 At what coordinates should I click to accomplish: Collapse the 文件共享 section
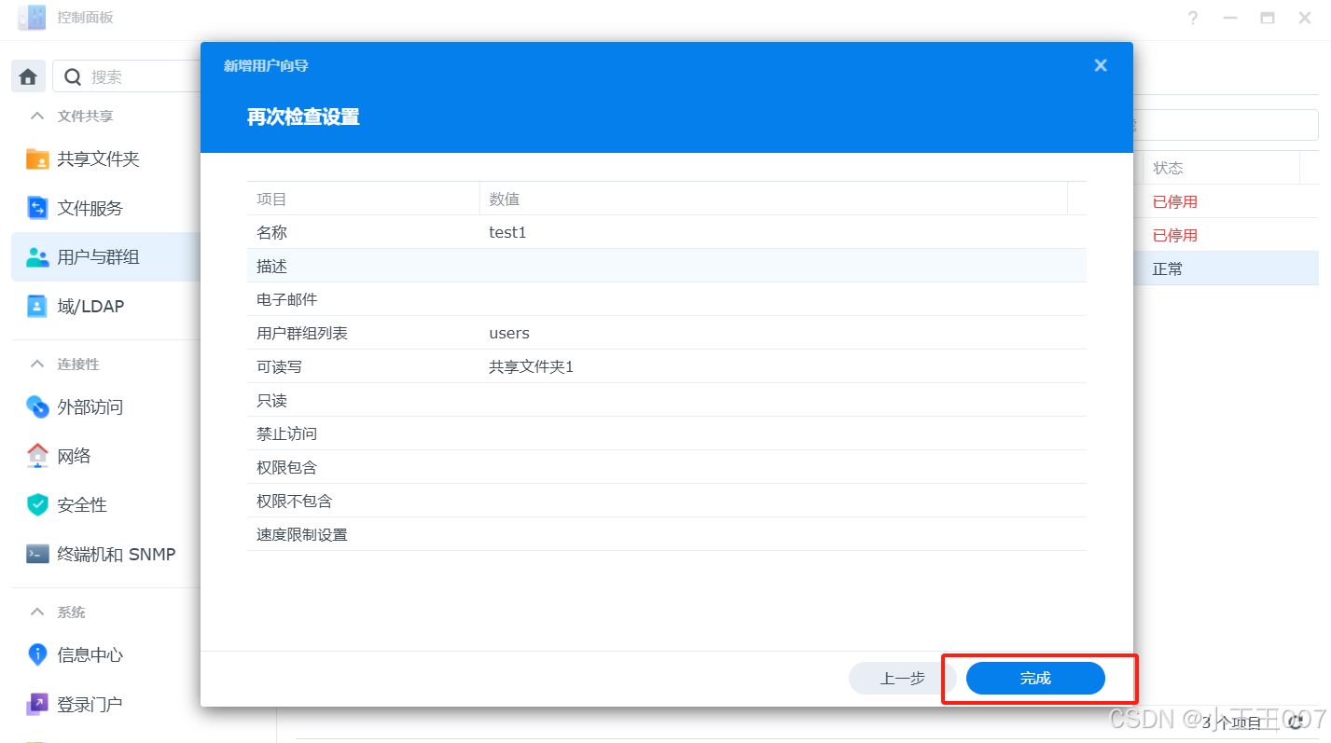click(37, 117)
